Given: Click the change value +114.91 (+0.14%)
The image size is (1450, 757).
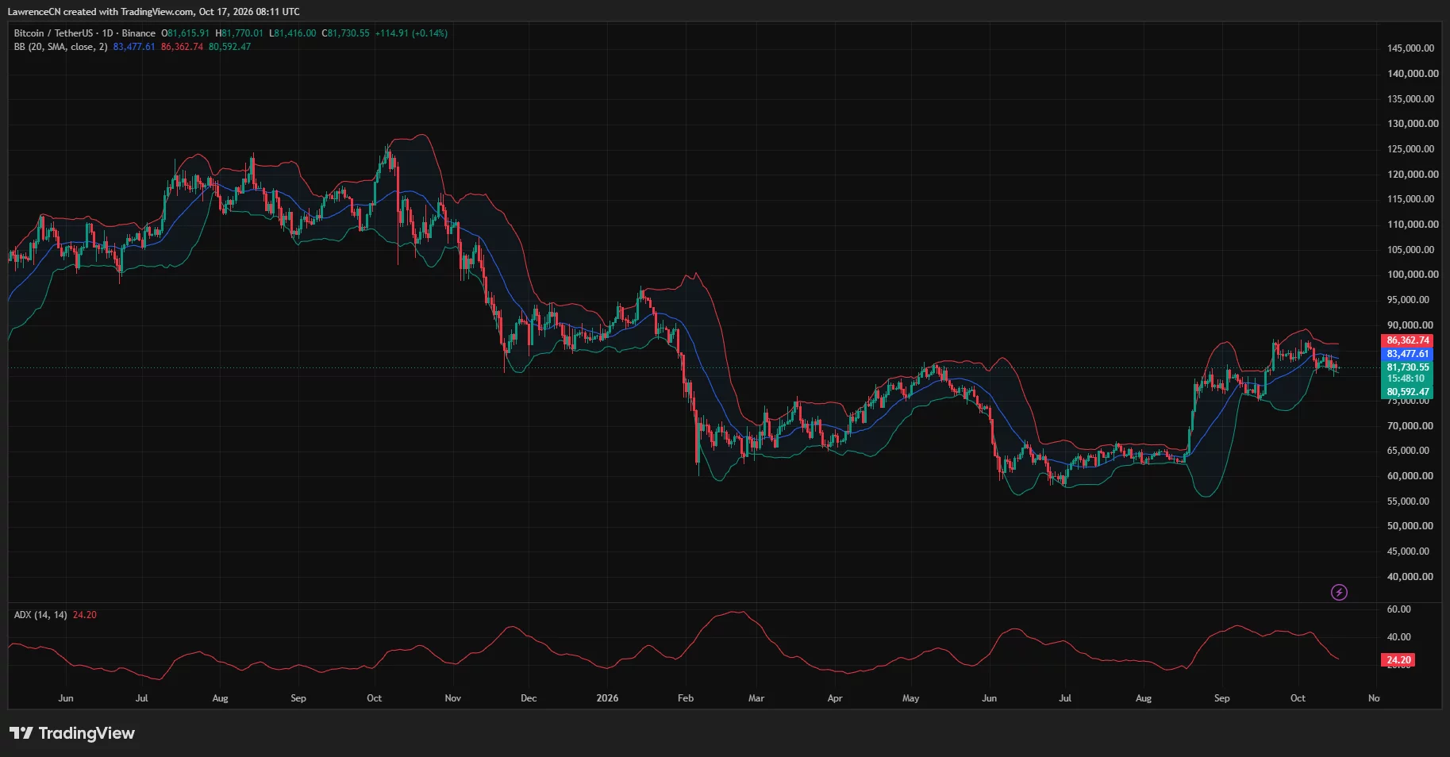Looking at the screenshot, I should point(411,33).
